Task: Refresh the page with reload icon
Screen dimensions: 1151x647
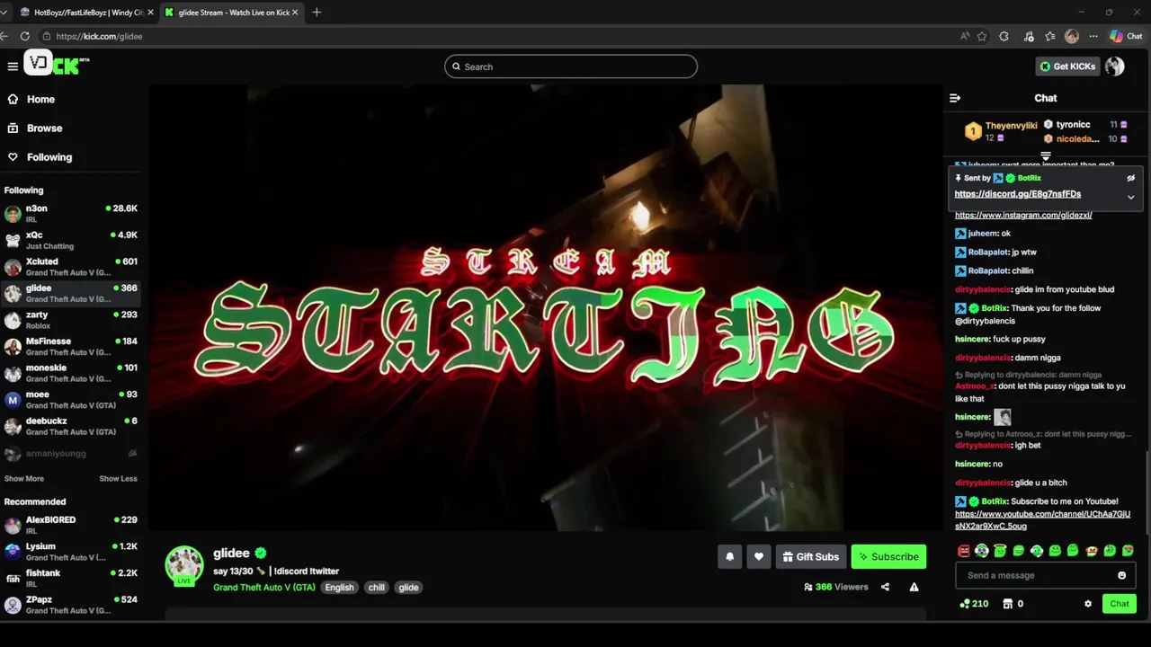Action: pyautogui.click(x=24, y=36)
